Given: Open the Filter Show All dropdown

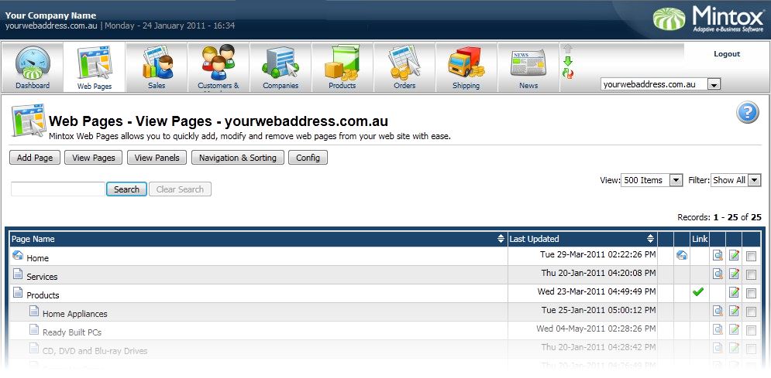Looking at the screenshot, I should coord(736,180).
